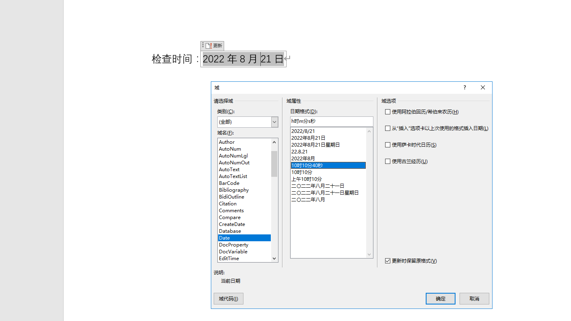Select AutoTextList field name
This screenshot has height=321, width=571.
pyautogui.click(x=244, y=176)
